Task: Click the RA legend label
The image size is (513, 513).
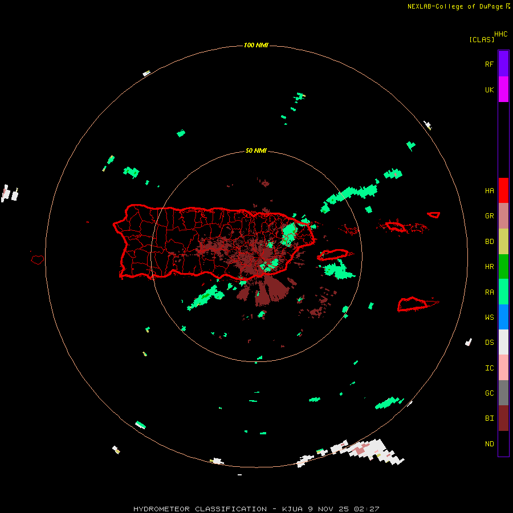Action: [489, 292]
